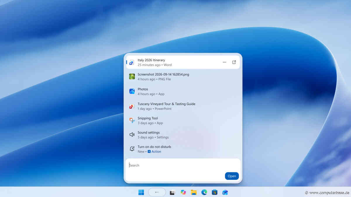Launch Copilot from the taskbar

pyautogui.click(x=183, y=192)
